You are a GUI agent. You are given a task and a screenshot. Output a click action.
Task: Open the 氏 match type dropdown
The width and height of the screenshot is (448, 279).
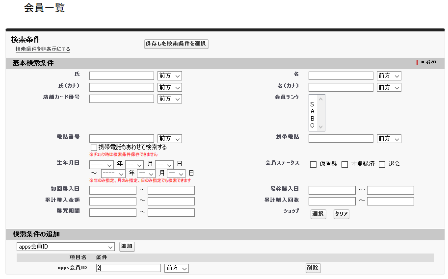[x=169, y=76]
